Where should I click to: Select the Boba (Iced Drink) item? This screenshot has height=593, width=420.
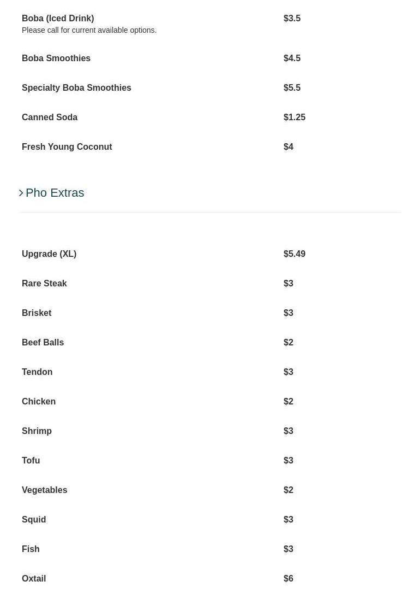[x=58, y=19]
